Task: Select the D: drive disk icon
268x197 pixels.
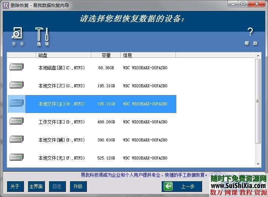Action: pyautogui.click(x=17, y=122)
